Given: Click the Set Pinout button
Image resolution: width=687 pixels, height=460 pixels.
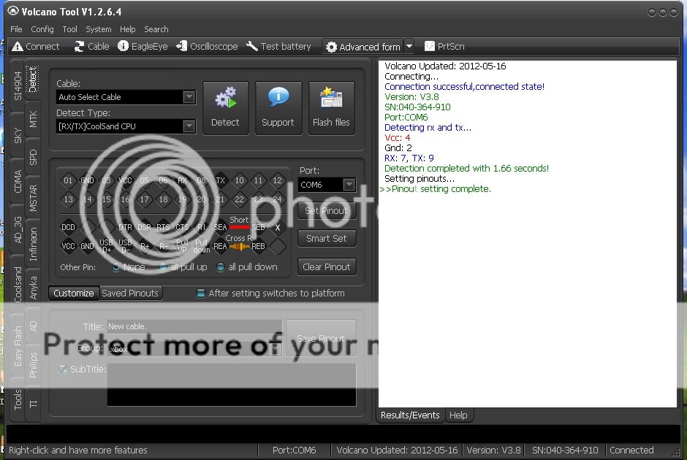Looking at the screenshot, I should pos(327,210).
